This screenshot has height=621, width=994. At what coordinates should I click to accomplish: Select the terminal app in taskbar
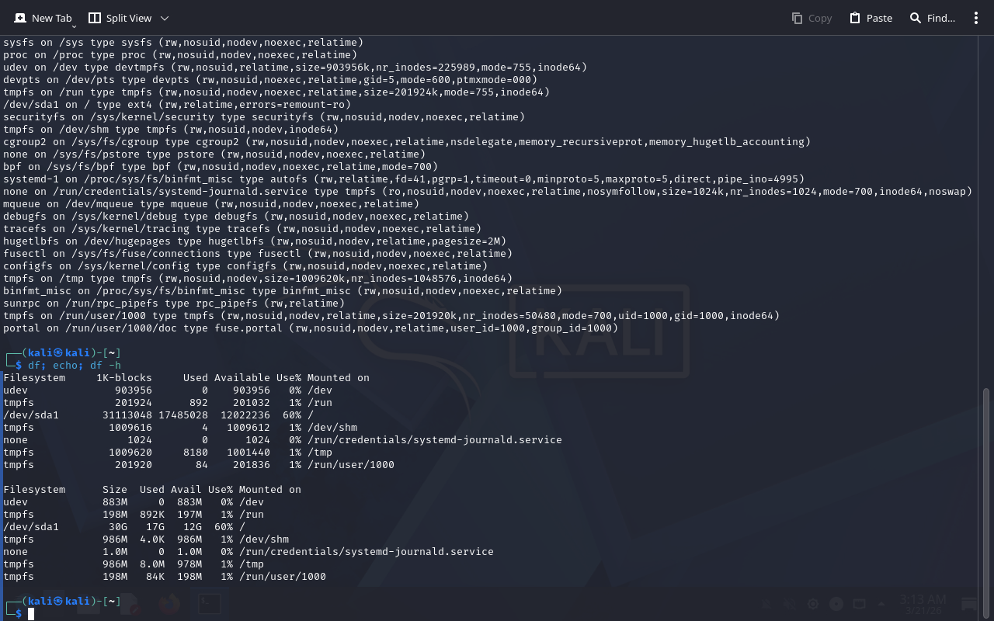pyautogui.click(x=208, y=604)
